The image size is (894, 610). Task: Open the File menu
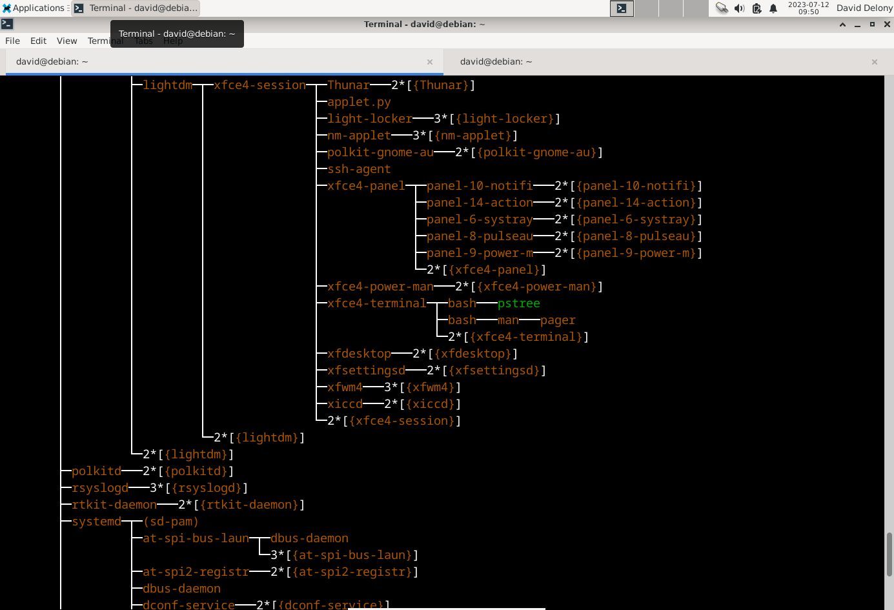[12, 41]
